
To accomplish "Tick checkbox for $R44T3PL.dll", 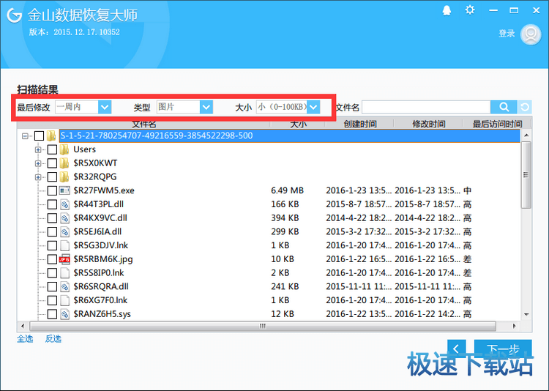I will [52, 204].
